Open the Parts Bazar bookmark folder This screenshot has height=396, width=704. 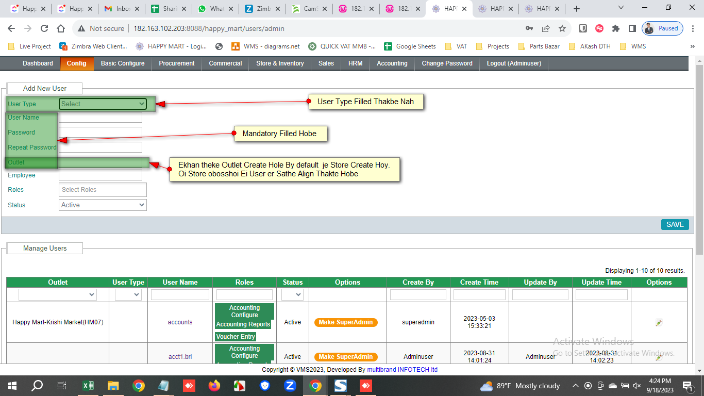tap(539, 46)
